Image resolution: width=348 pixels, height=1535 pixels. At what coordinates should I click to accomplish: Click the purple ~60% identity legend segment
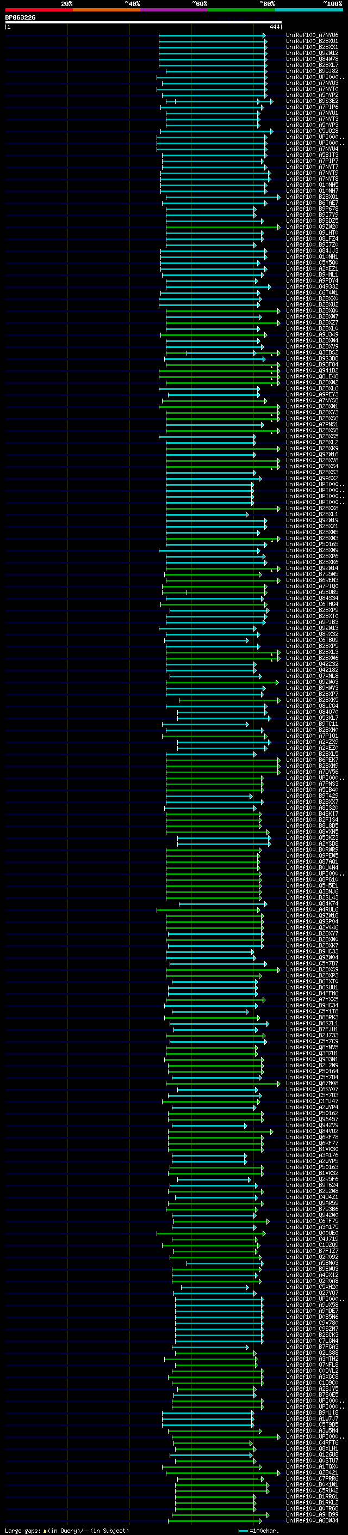173,10
